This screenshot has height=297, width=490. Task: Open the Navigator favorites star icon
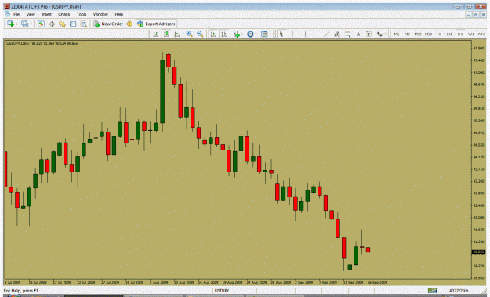click(62, 24)
